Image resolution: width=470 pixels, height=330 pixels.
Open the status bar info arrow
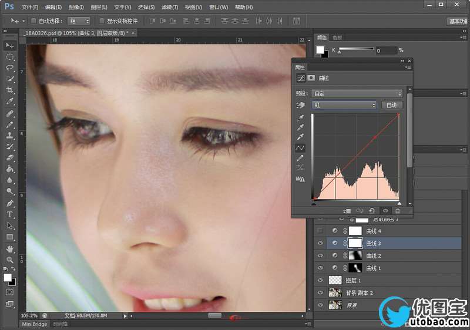125,316
